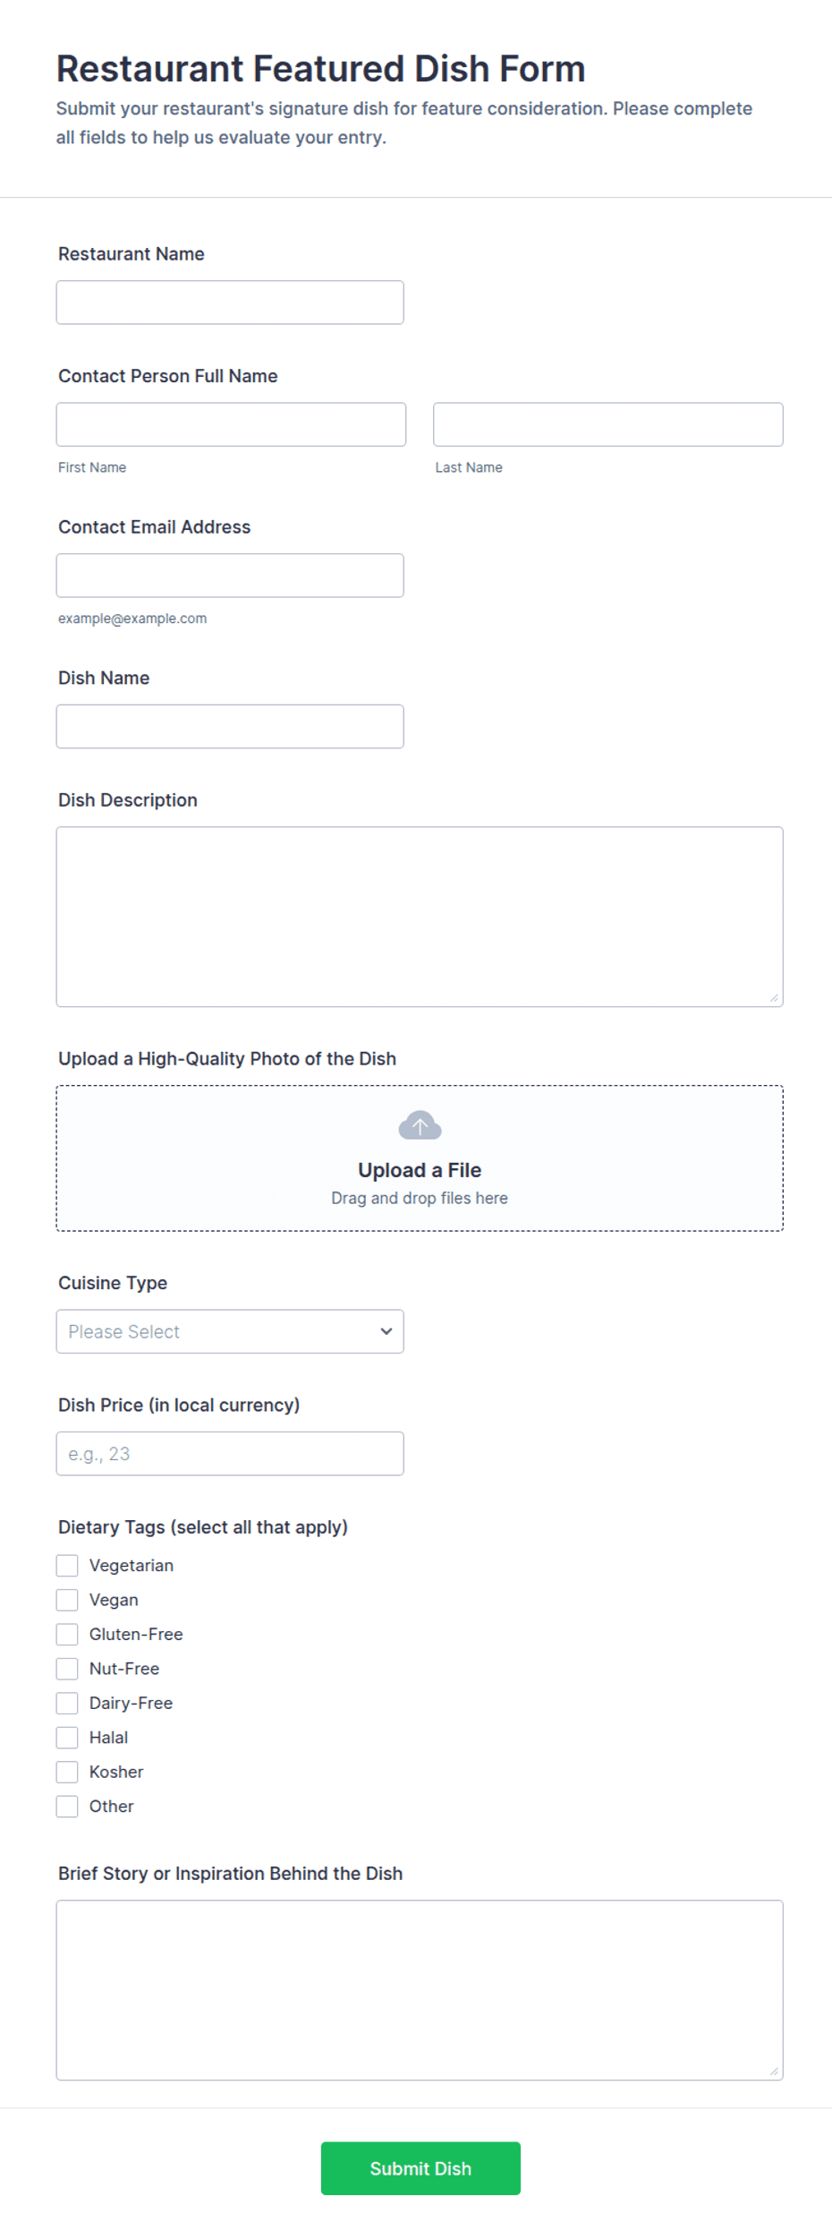The height and width of the screenshot is (2239, 832).
Task: Tick the Vegan dietary tag
Action: tap(67, 1600)
